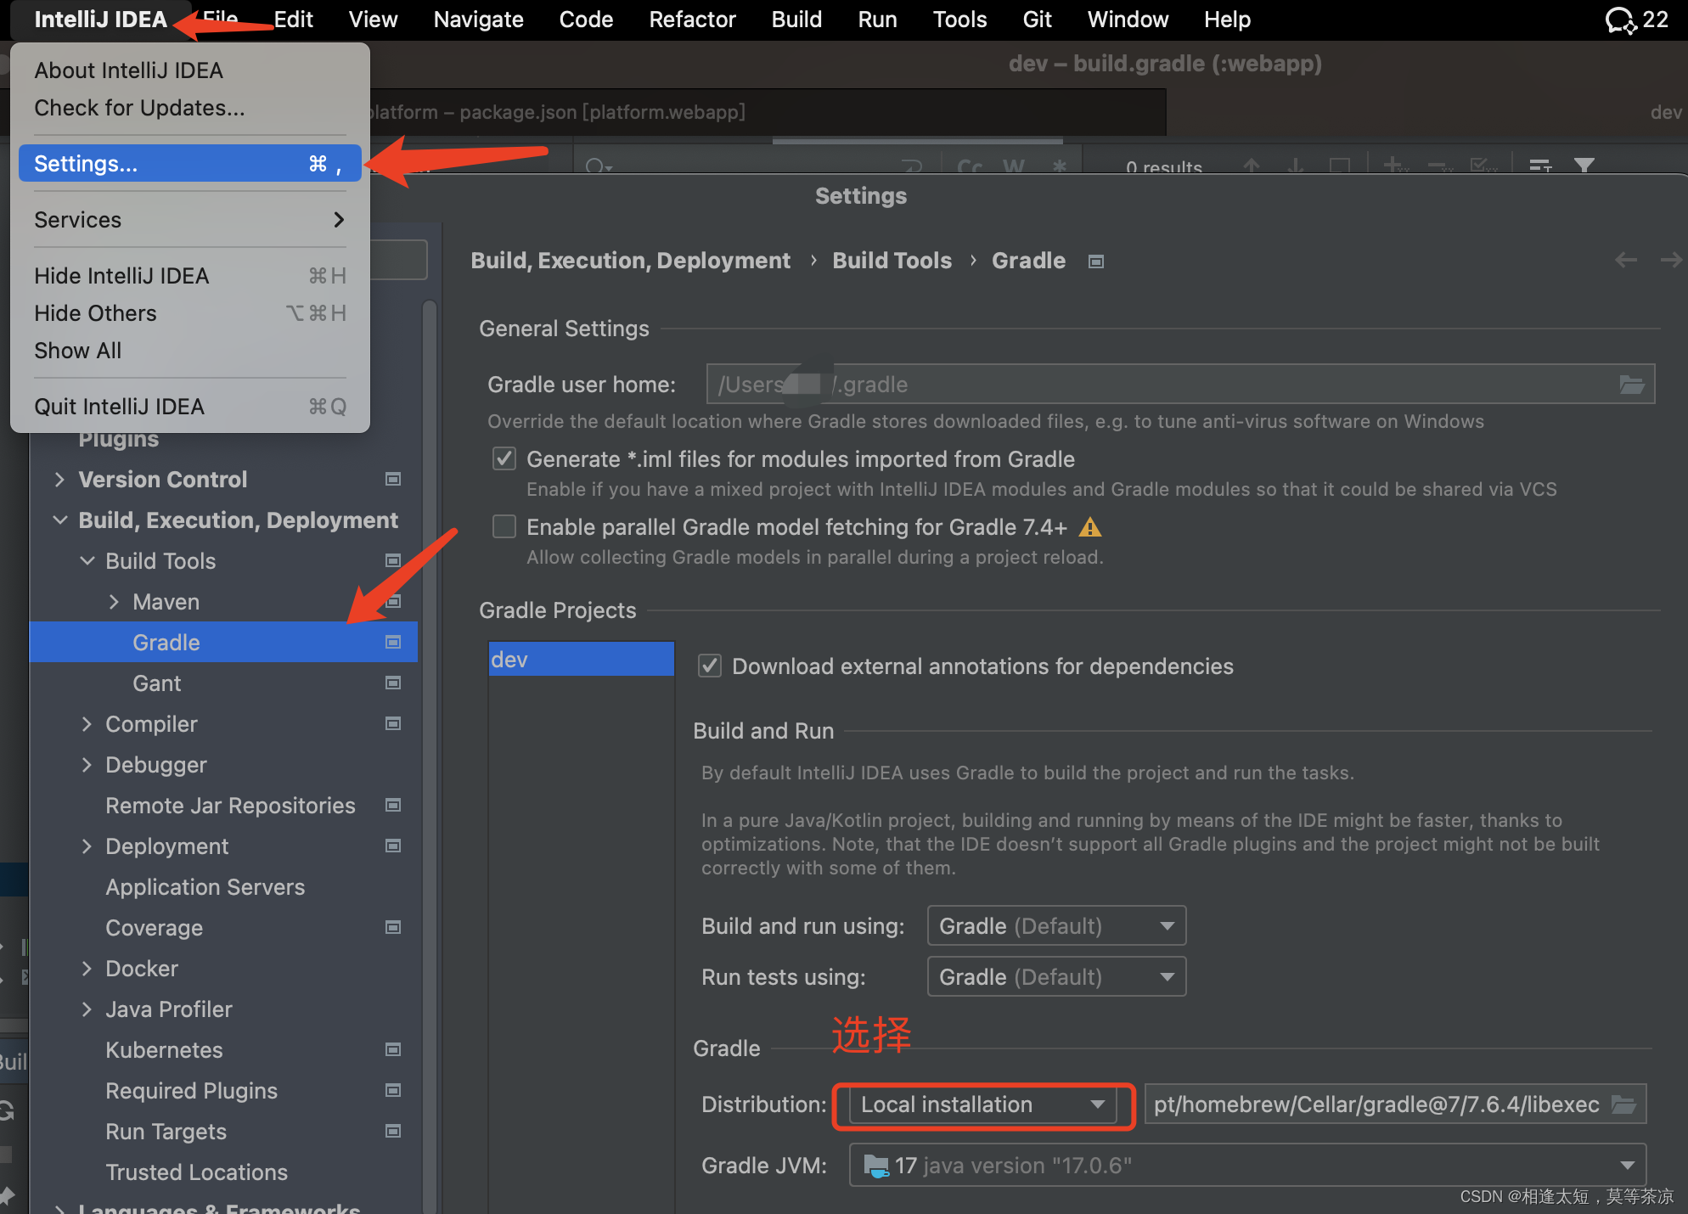Image resolution: width=1688 pixels, height=1214 pixels.
Task: Choose Hide IntelliJ IDEA menu entry
Action: point(190,276)
